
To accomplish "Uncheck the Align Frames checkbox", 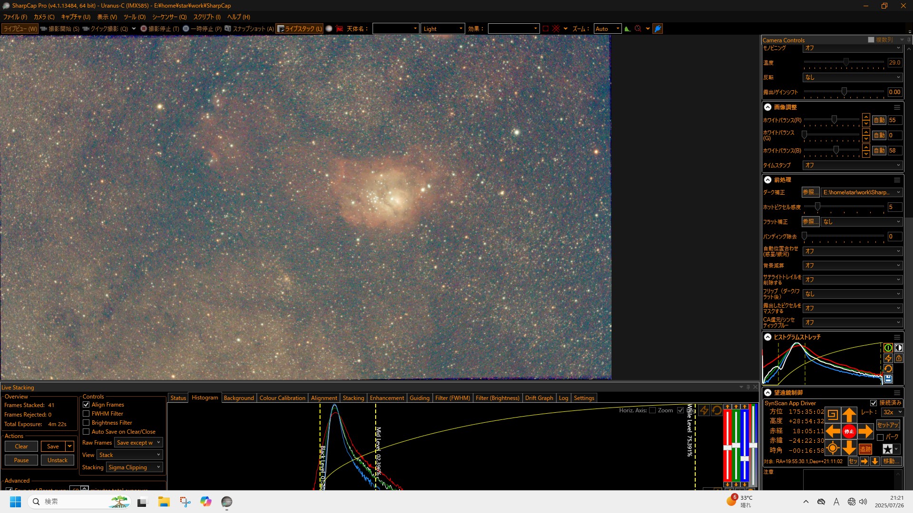I will tap(86, 405).
